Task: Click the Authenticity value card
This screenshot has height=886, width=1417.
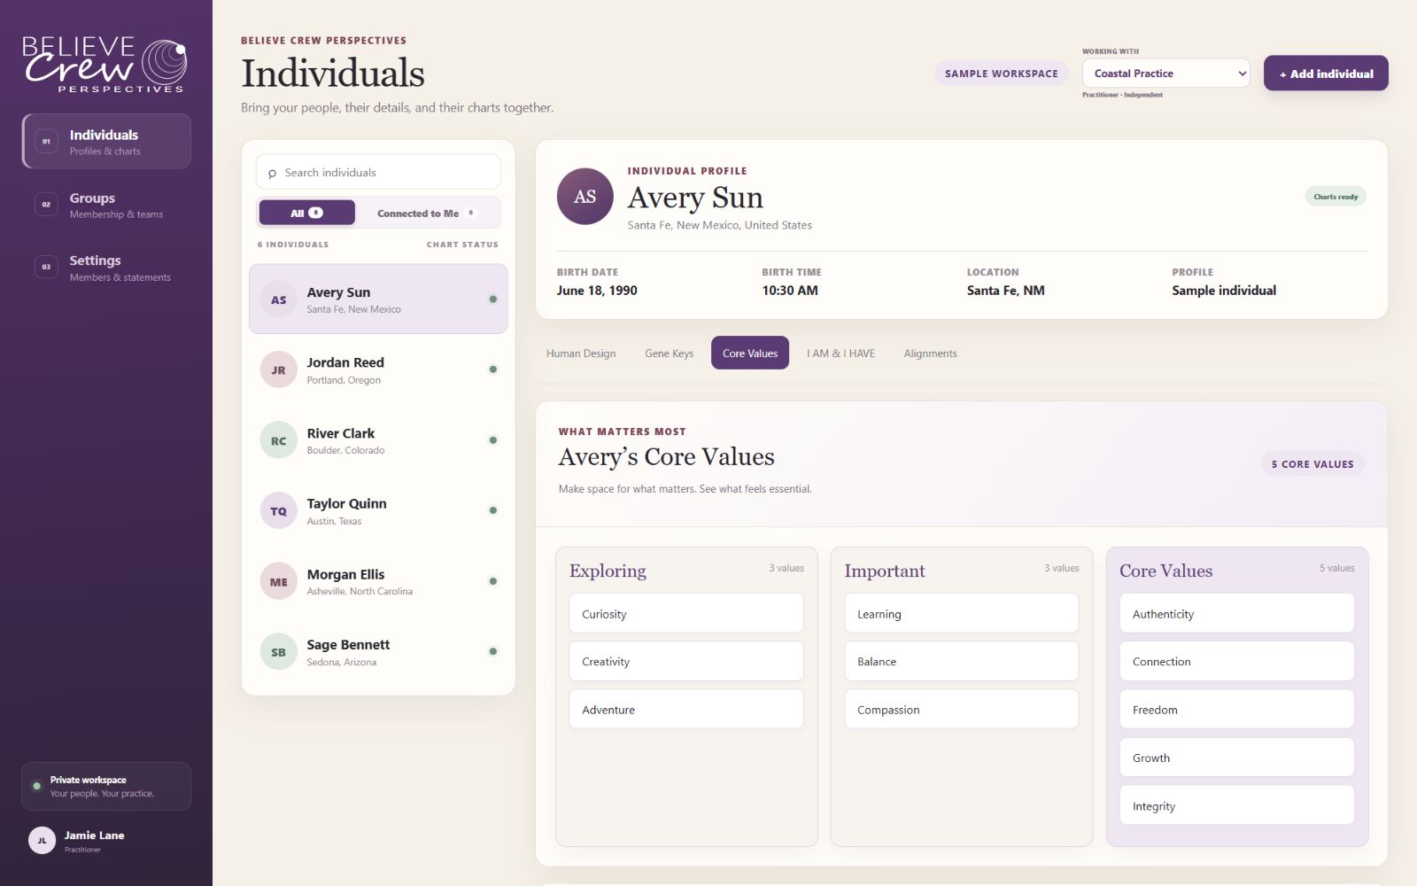Action: coord(1236,613)
